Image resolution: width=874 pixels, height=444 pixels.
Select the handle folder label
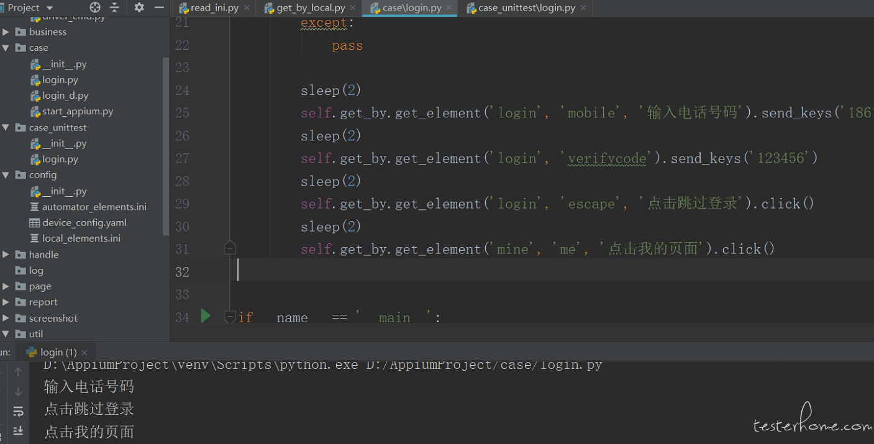tap(43, 255)
